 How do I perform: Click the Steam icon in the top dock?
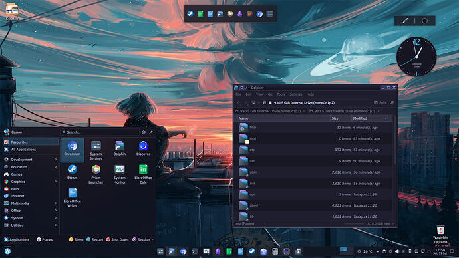coord(190,14)
